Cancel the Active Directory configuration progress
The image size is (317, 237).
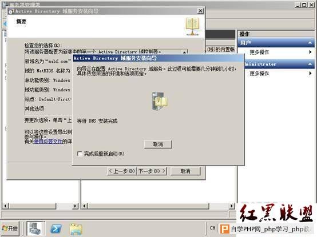tap(158, 144)
